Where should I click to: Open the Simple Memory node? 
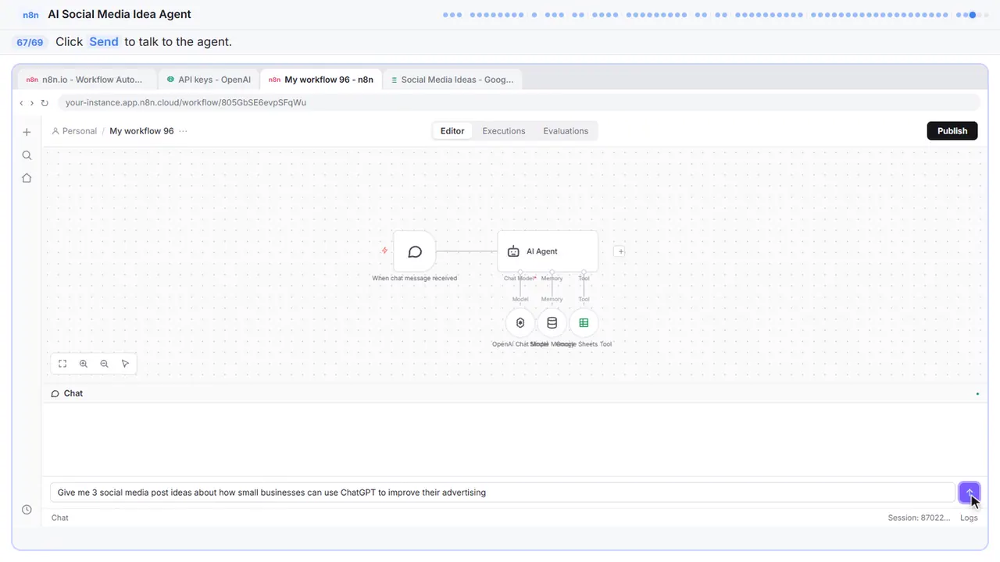pos(552,323)
